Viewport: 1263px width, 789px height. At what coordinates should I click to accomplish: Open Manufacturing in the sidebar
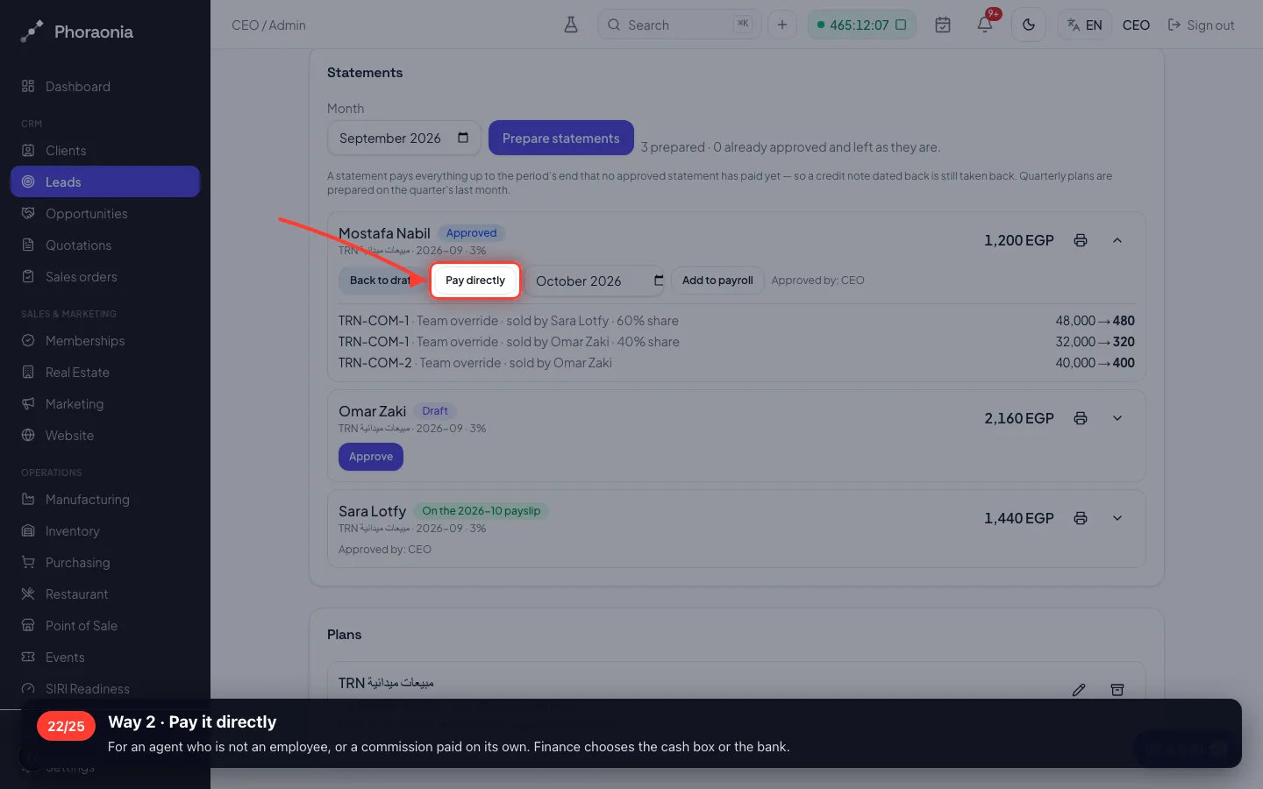[105, 499]
